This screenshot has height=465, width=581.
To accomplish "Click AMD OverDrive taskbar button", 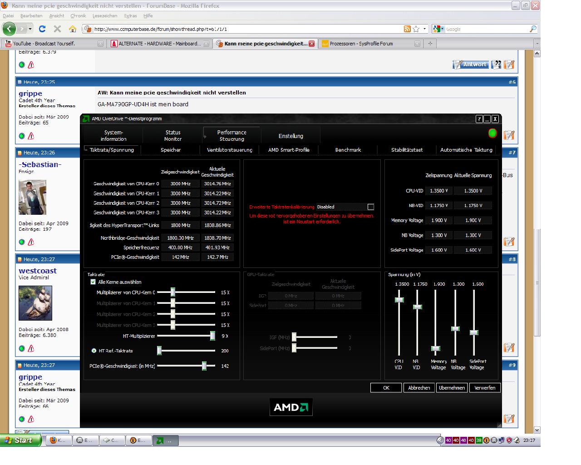I will point(165,440).
